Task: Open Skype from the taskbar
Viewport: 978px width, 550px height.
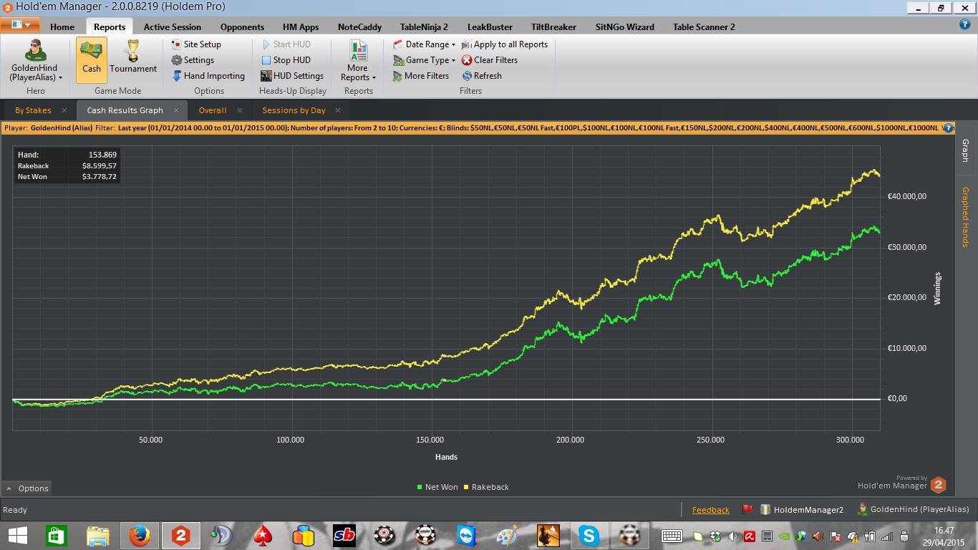Action: pos(589,535)
